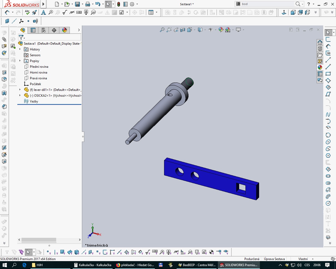Viewport: 336px width, 269px height.
Task: Activate the Zoom to Area tool
Action: coord(169,30)
